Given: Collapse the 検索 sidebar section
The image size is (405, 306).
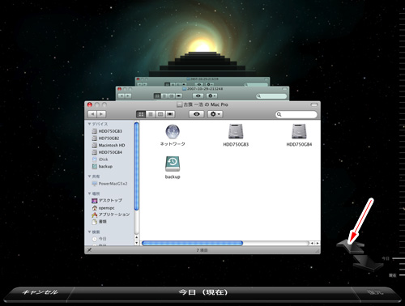Looking at the screenshot, I should [x=89, y=232].
